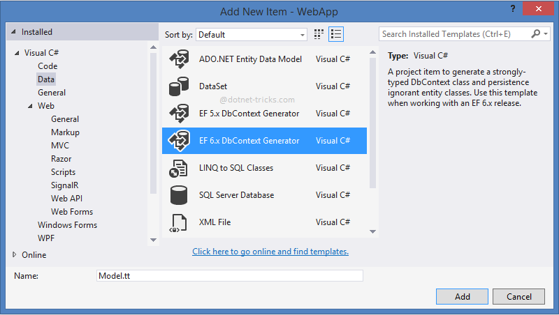
Task: Open the online templates link
Action: pyautogui.click(x=270, y=252)
